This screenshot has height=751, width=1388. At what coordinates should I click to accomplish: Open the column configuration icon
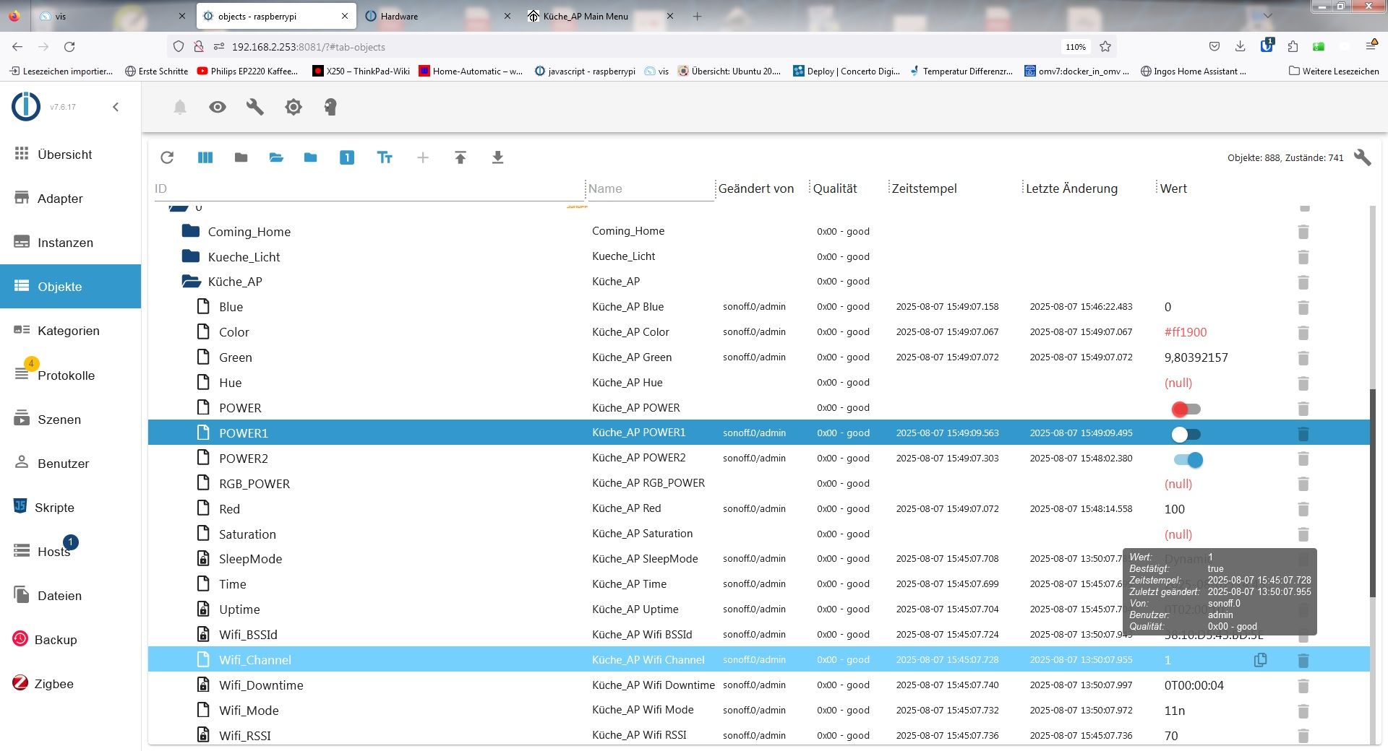(x=205, y=157)
